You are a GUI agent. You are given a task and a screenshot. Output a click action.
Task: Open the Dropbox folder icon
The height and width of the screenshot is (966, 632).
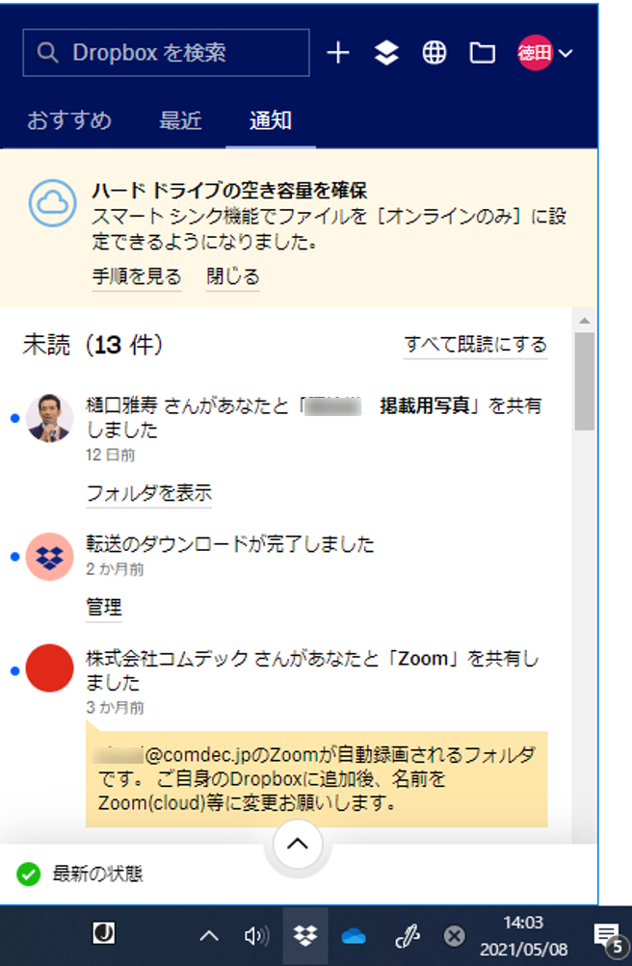click(x=483, y=54)
